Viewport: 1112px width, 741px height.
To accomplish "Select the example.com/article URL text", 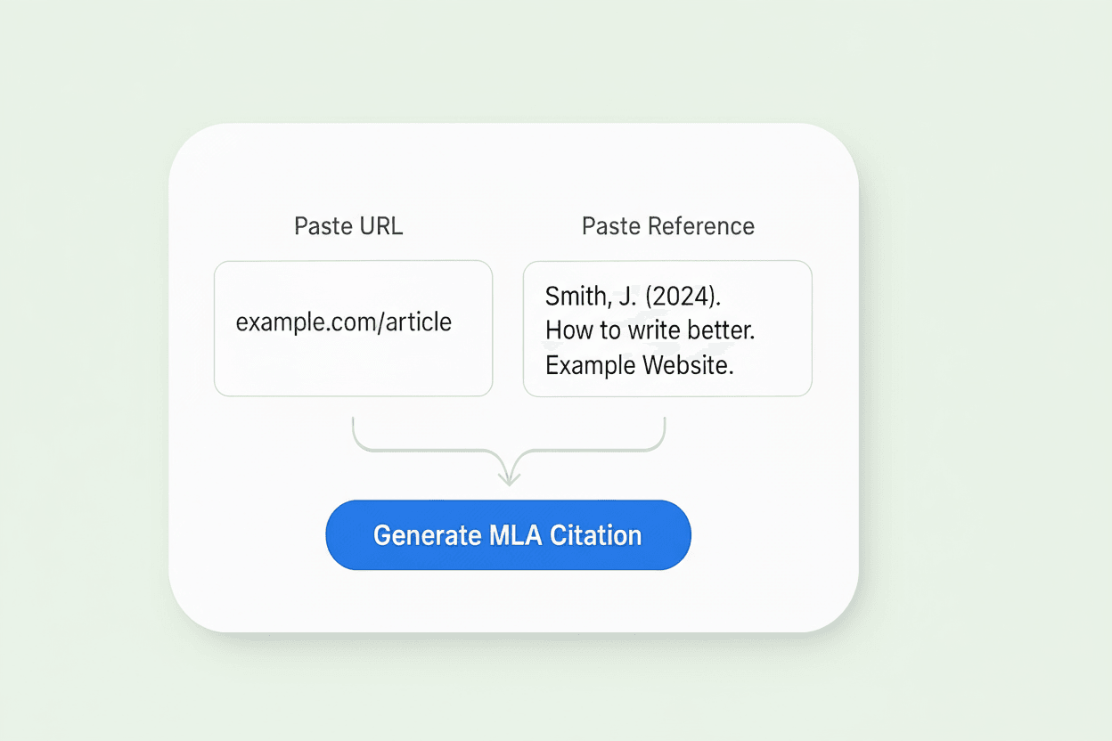I will (343, 322).
